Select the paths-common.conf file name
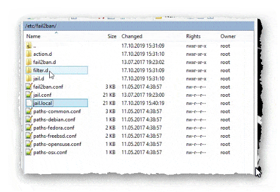 (57, 111)
